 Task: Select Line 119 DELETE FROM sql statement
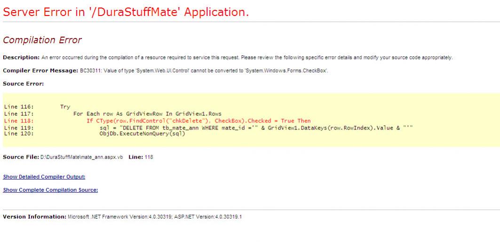[x=208, y=128]
